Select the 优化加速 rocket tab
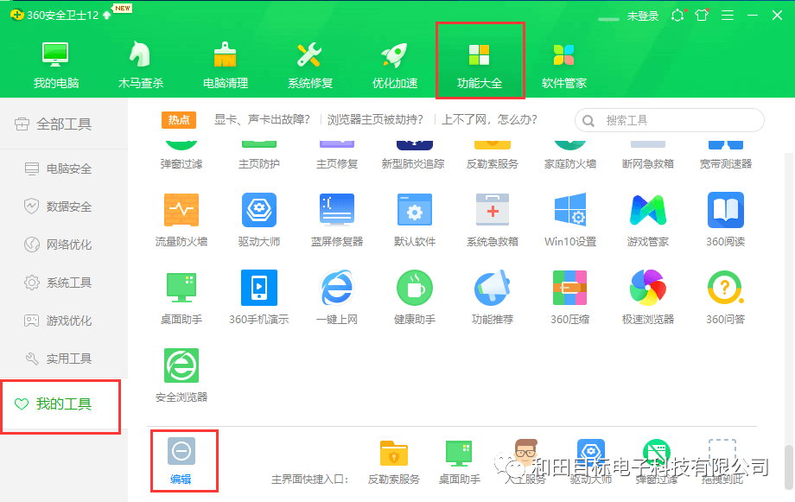Image resolution: width=795 pixels, height=502 pixels. pos(394,66)
